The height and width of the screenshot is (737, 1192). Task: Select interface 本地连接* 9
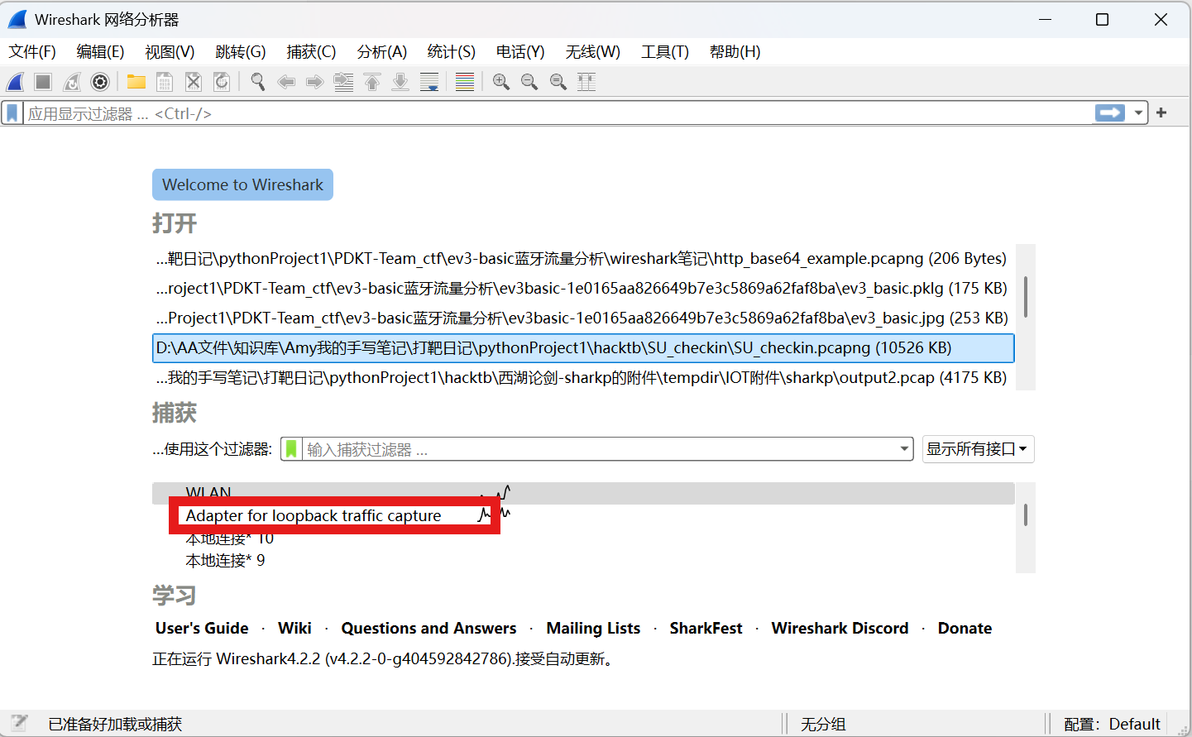pyautogui.click(x=583, y=560)
